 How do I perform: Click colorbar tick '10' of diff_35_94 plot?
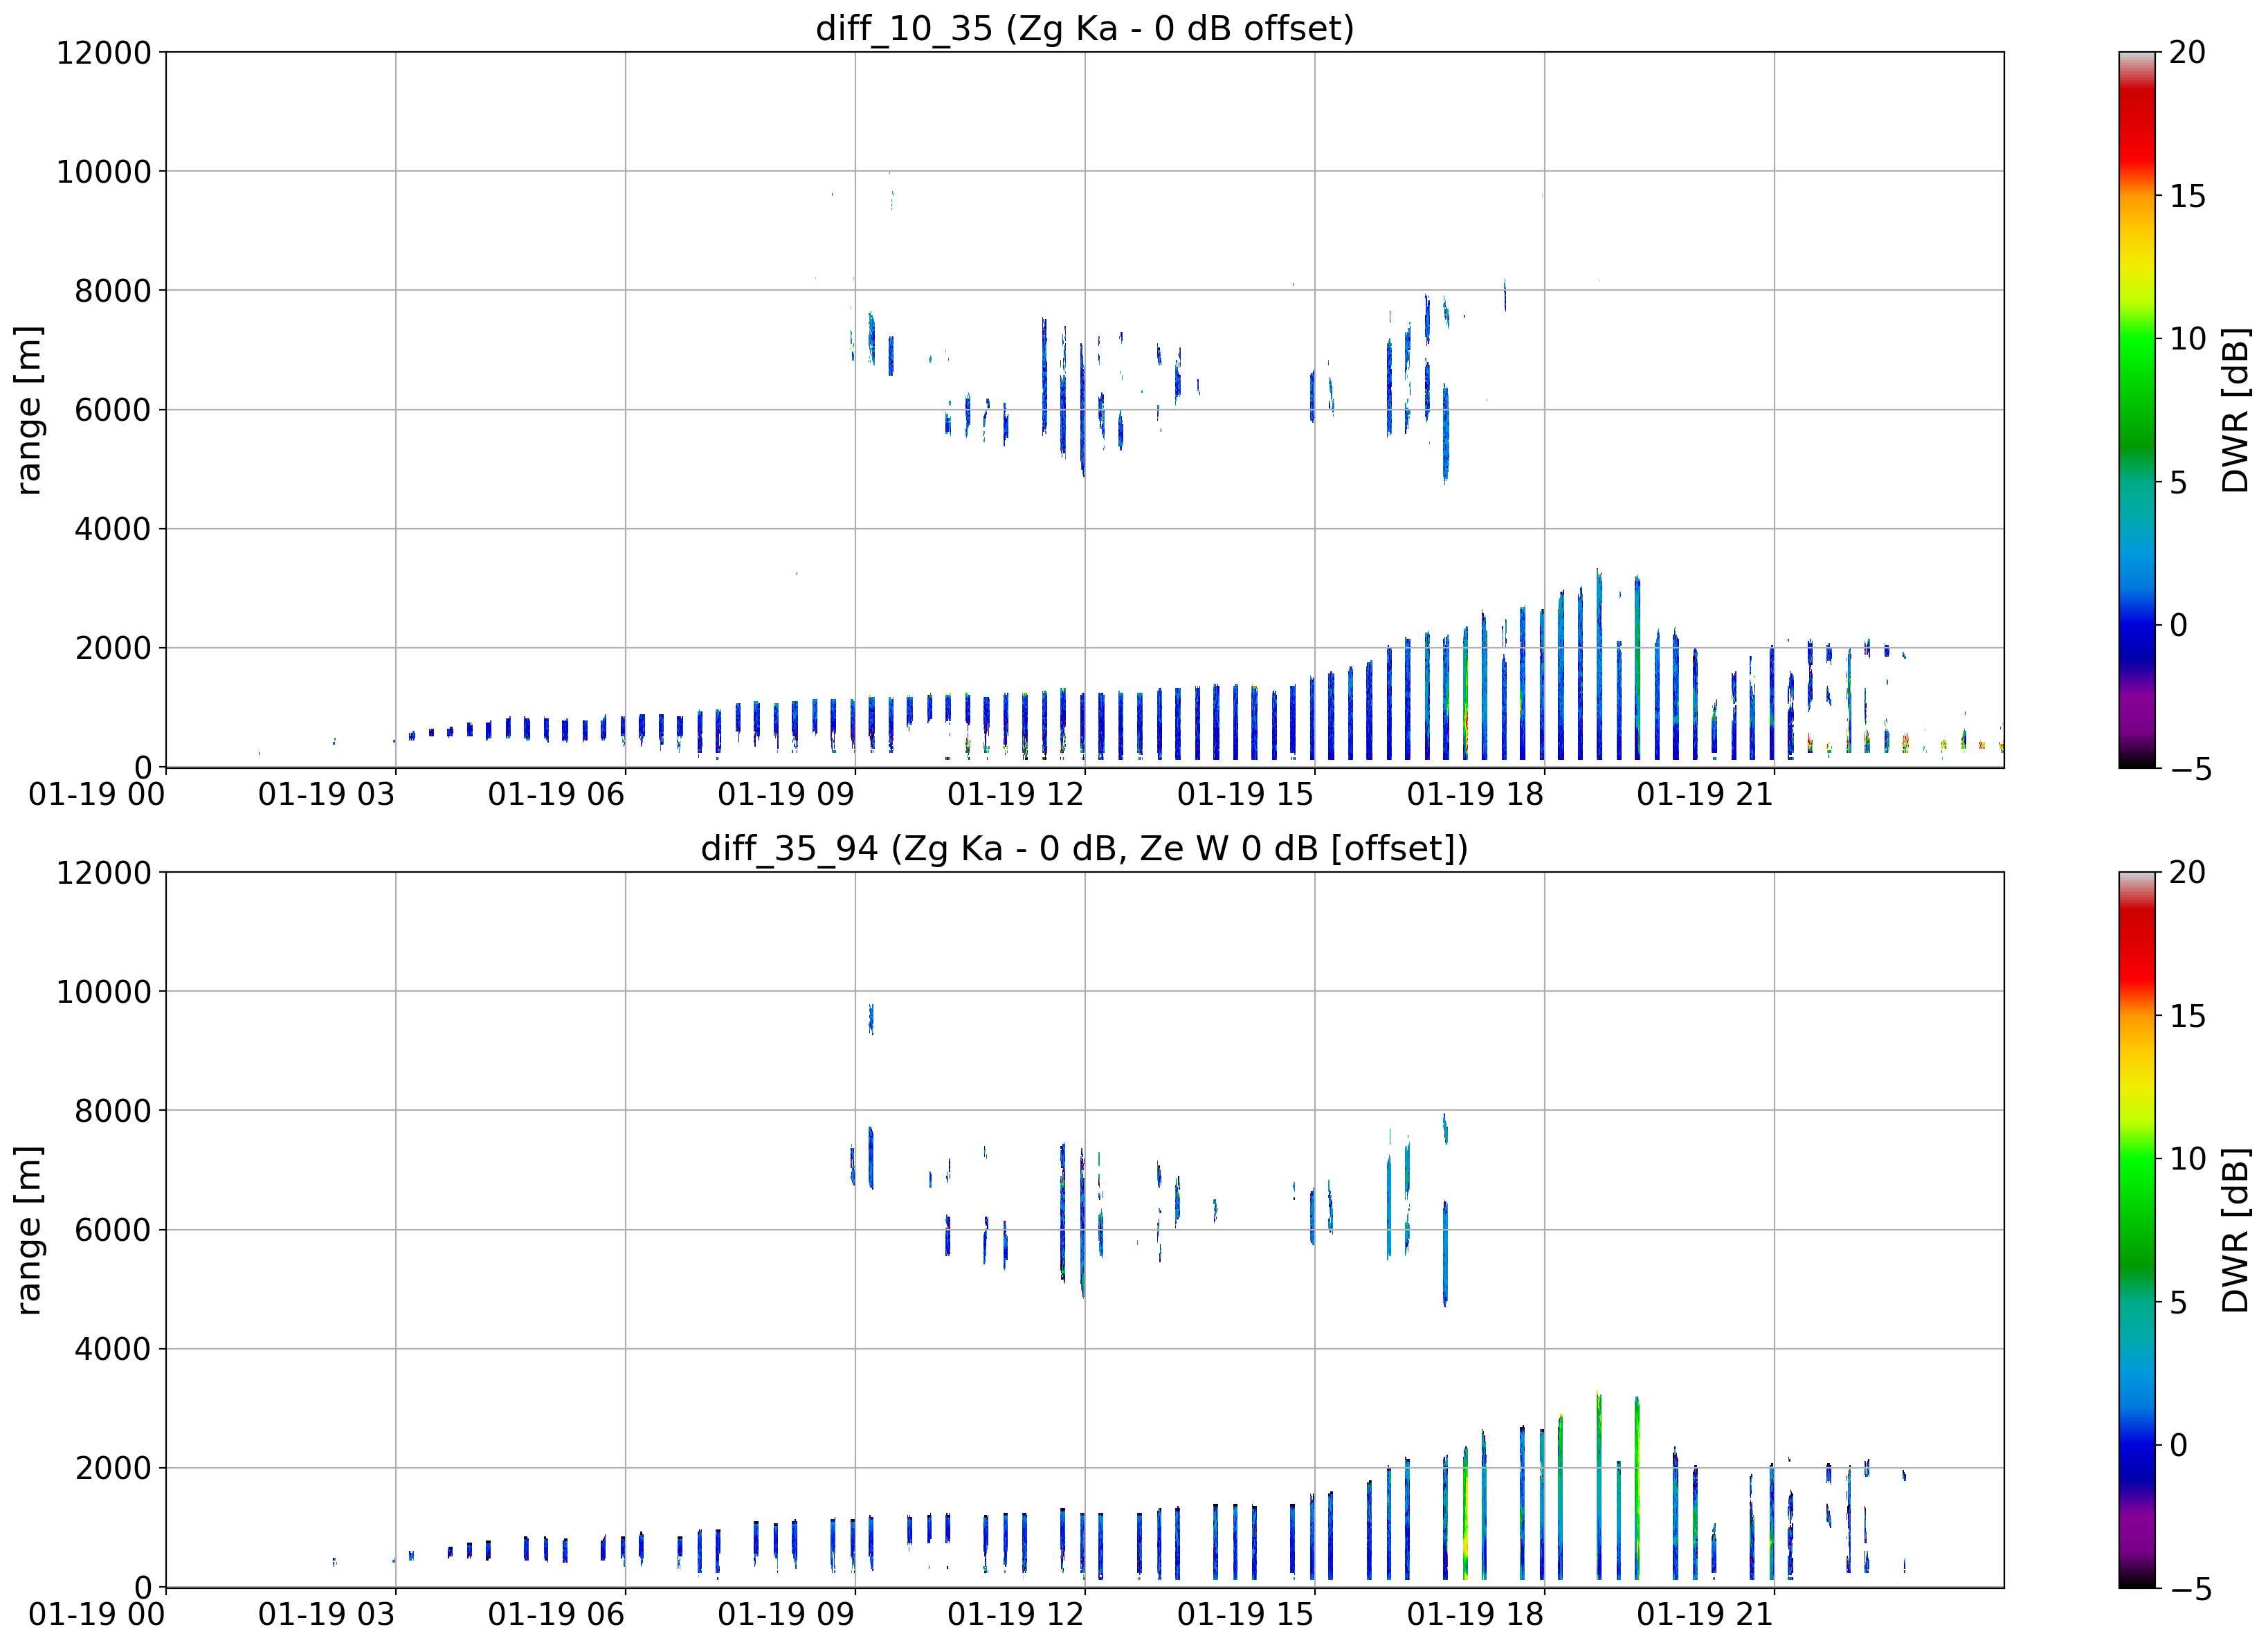click(2188, 1159)
